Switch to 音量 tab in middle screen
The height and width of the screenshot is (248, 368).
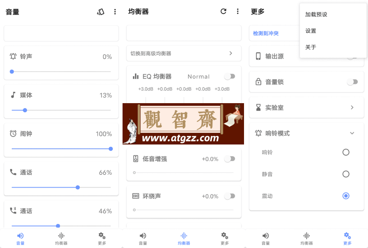143,239
